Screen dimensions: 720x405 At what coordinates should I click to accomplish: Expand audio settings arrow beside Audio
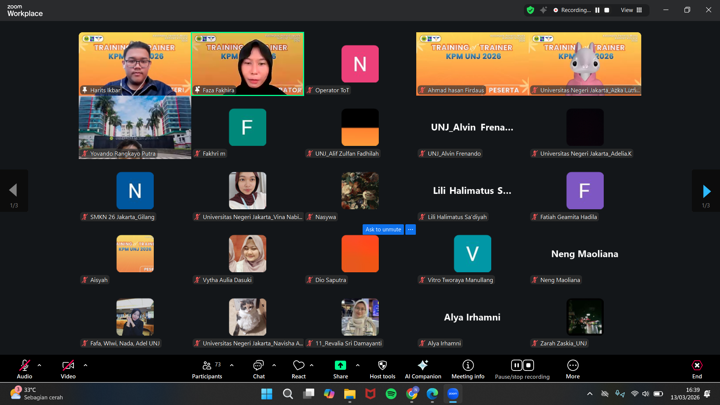pos(39,365)
